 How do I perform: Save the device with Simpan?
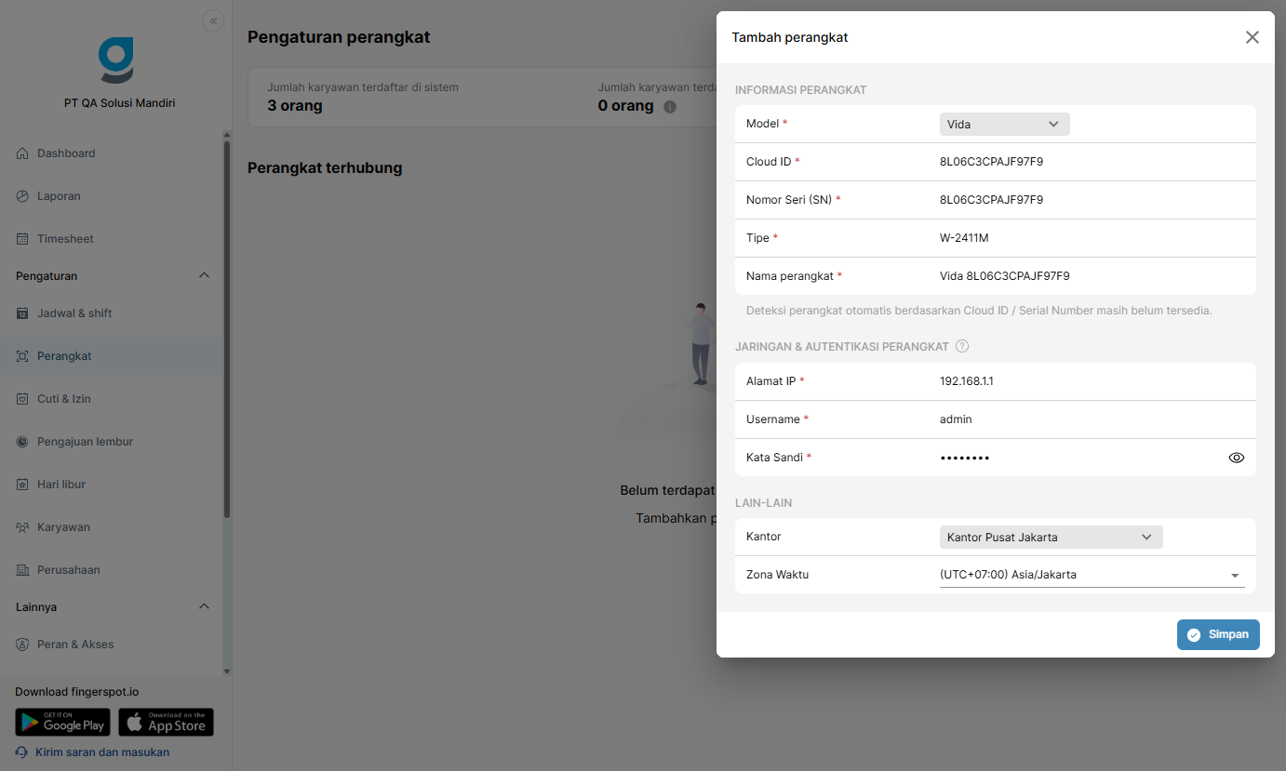pyautogui.click(x=1218, y=634)
